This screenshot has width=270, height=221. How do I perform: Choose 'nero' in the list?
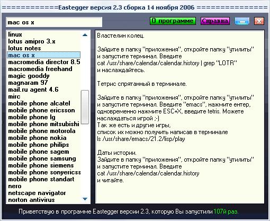43,186
